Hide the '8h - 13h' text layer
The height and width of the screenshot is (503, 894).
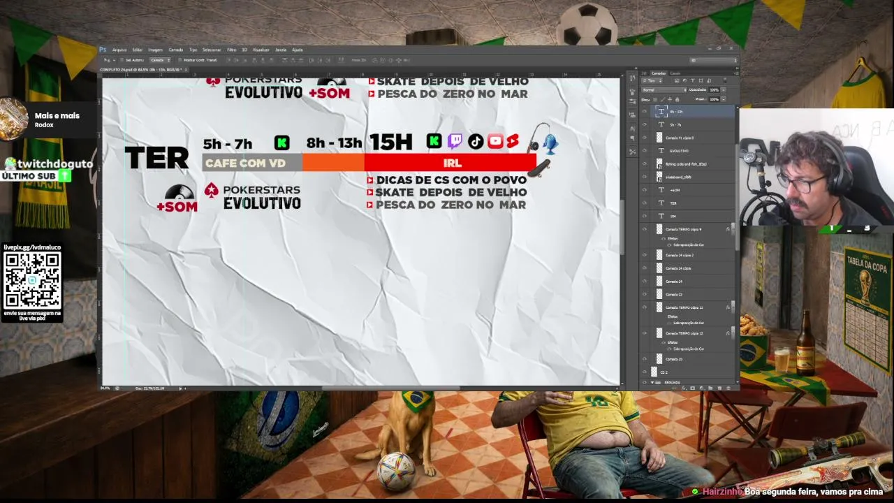[x=645, y=112]
